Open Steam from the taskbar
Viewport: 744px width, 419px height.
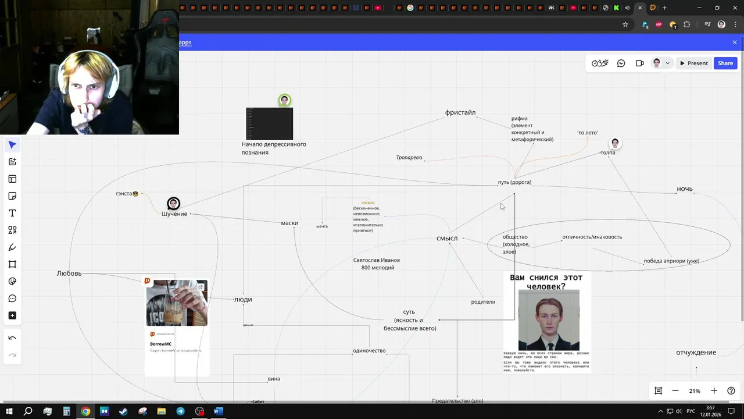click(x=123, y=411)
